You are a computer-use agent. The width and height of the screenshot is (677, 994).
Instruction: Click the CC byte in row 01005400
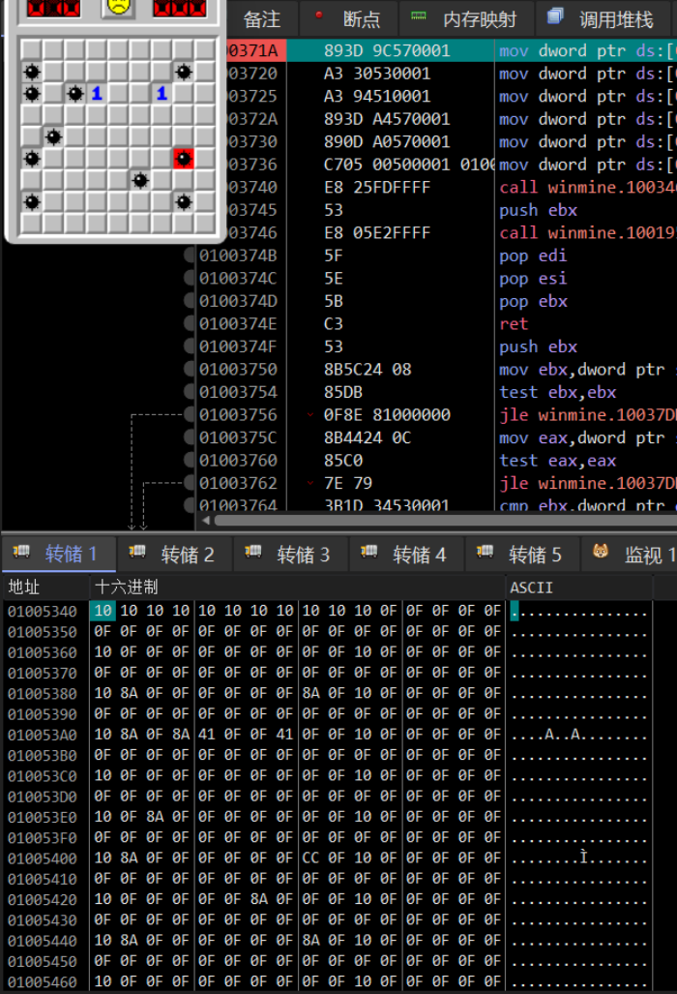click(x=310, y=858)
